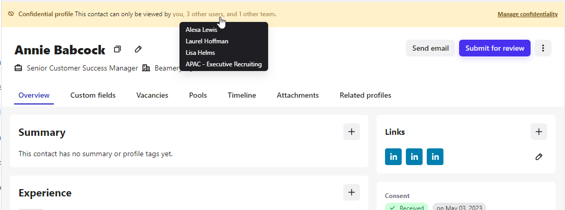Click Submit for review
This screenshot has height=210, width=565.
coord(495,48)
